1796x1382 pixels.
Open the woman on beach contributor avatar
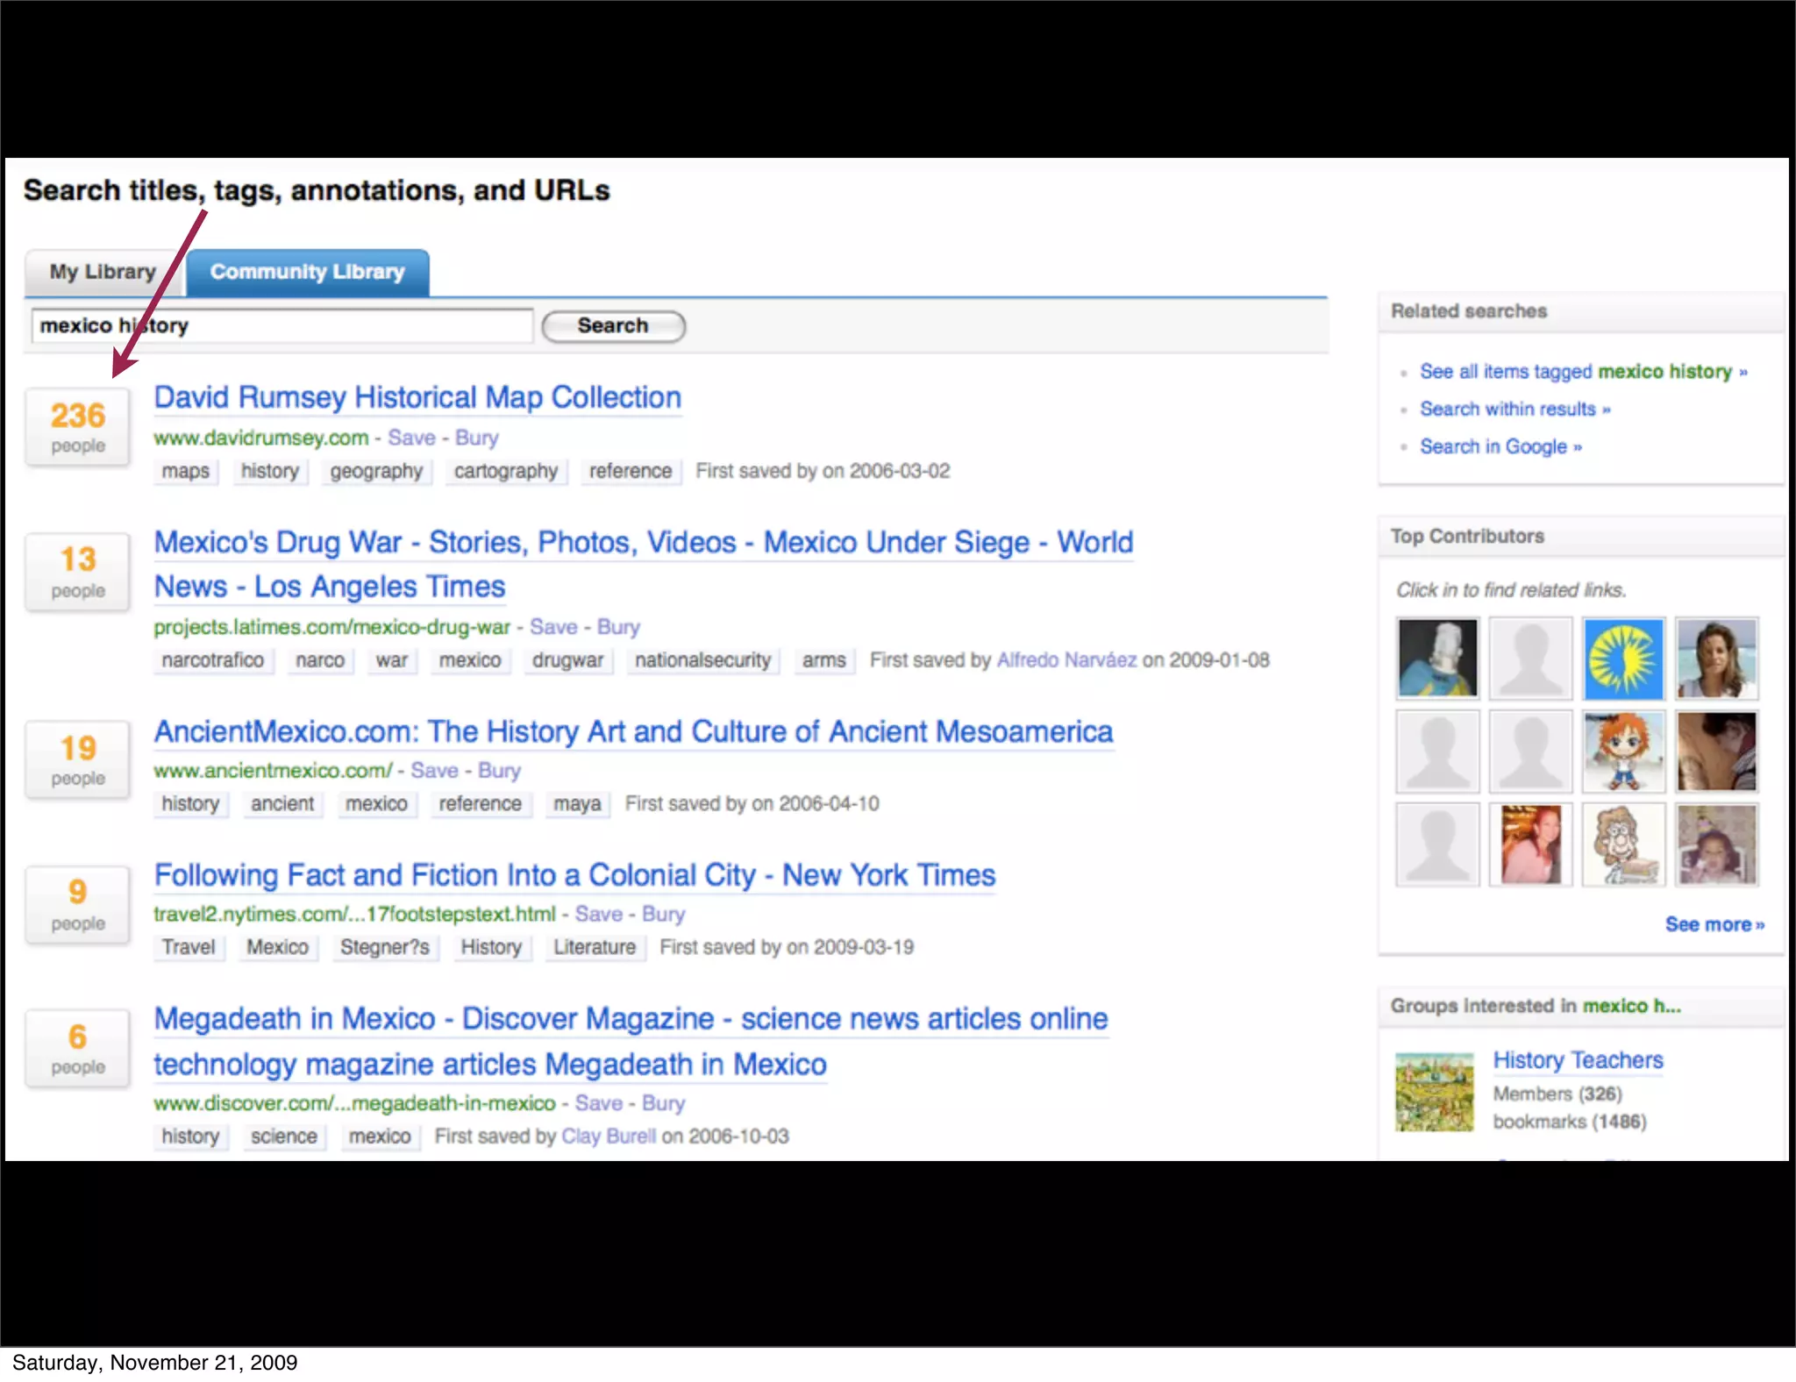click(x=1716, y=658)
